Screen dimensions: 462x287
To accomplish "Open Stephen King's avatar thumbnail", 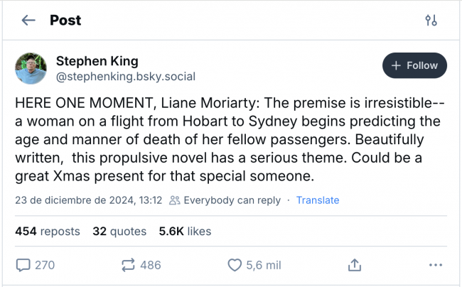I will click(x=31, y=68).
